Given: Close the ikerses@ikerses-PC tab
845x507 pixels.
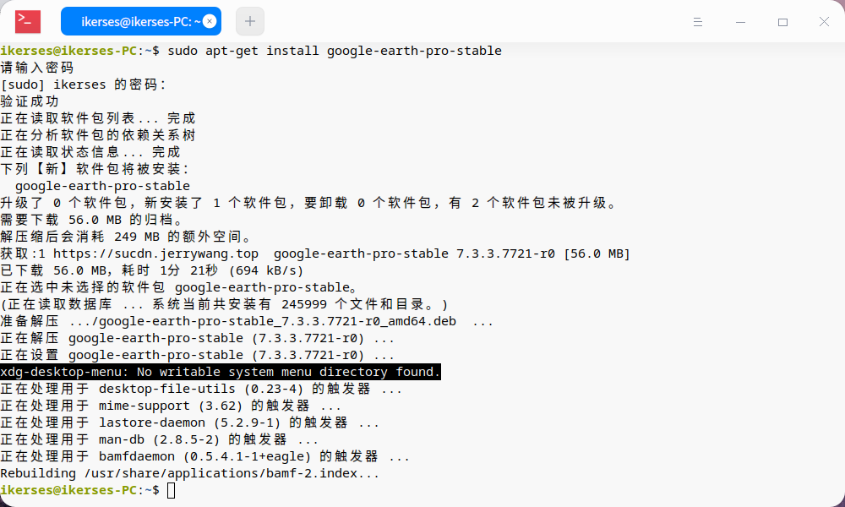Looking at the screenshot, I should coord(210,21).
